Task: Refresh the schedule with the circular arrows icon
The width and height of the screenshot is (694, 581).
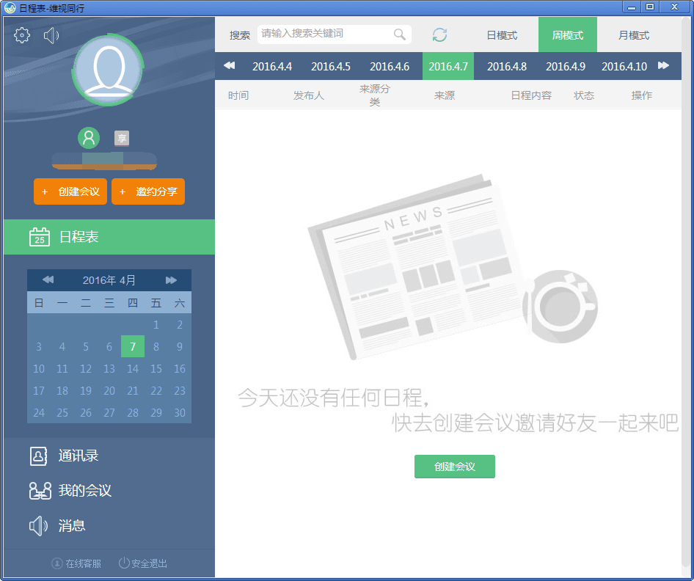Action: point(439,34)
